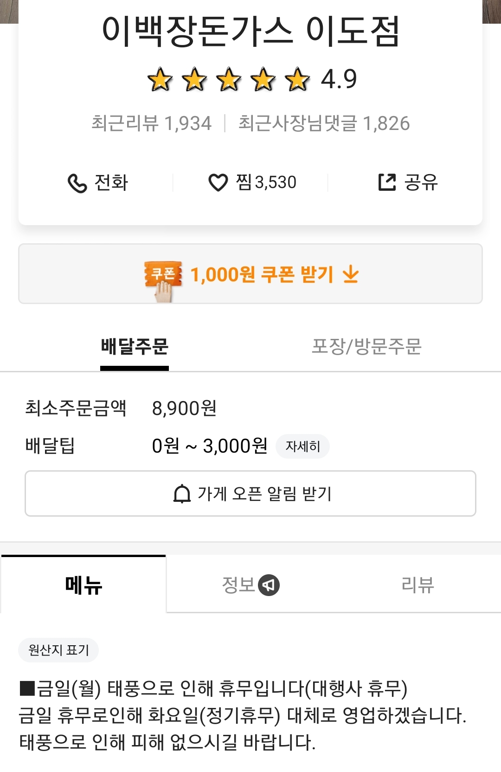
Task: Open 최근사장님댓글 1,826 count
Action: pos(324,123)
